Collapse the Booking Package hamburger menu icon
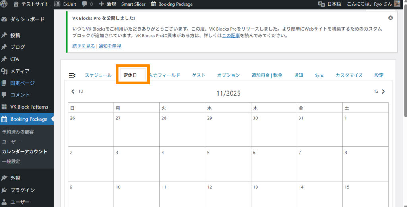Image resolution: width=407 pixels, height=207 pixels. [72, 75]
